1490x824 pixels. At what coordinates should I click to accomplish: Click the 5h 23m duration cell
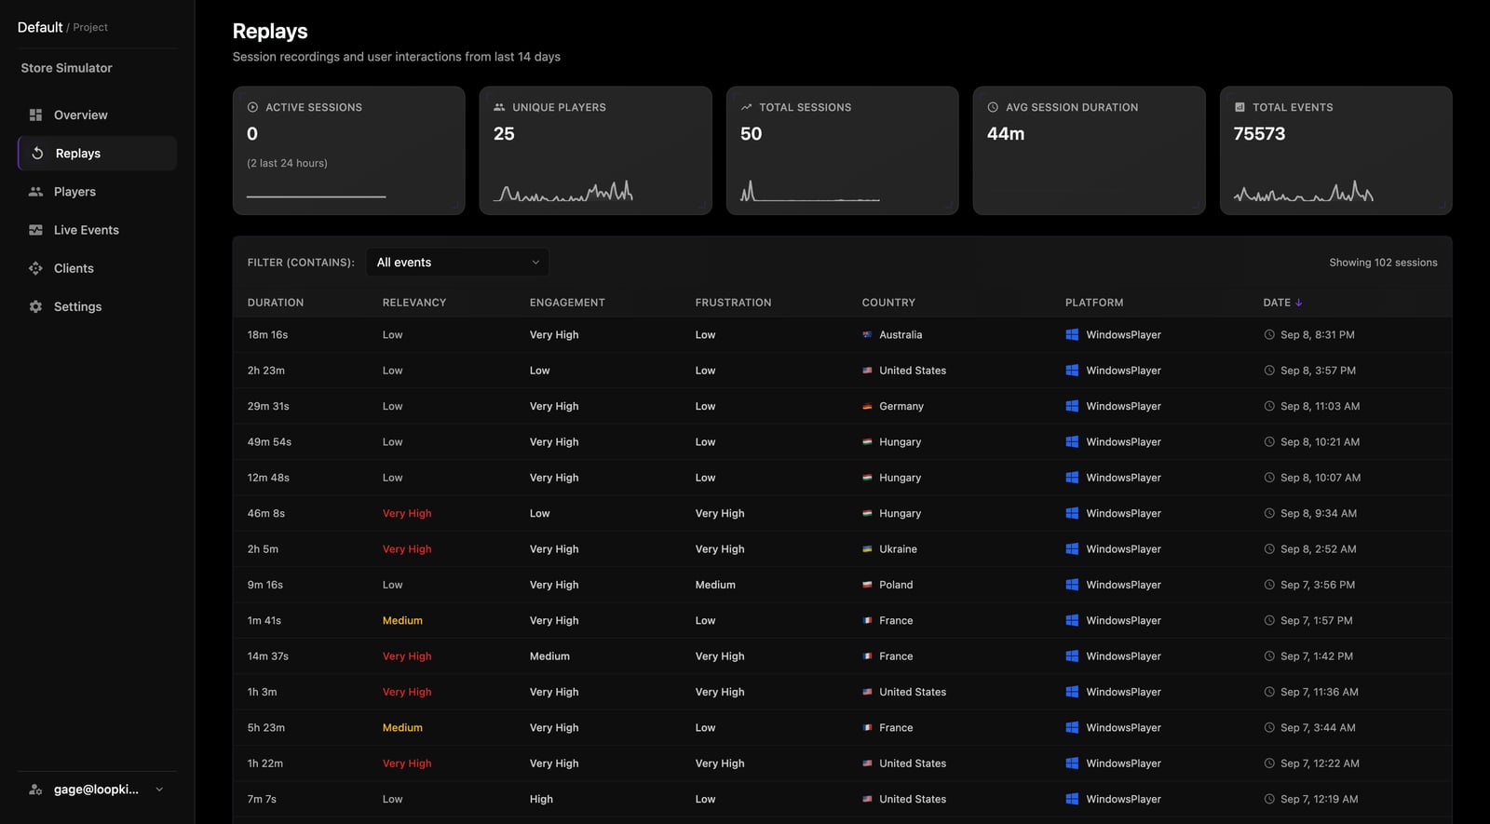[266, 728]
